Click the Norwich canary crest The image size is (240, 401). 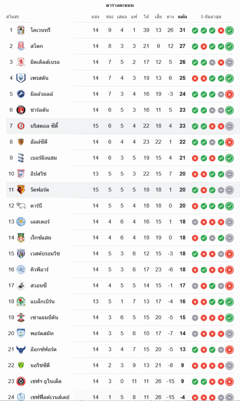(x=21, y=365)
